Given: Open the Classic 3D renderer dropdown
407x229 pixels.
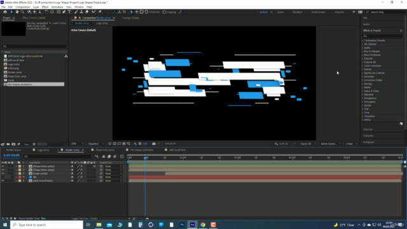Looking at the screenshot, I should 308,144.
